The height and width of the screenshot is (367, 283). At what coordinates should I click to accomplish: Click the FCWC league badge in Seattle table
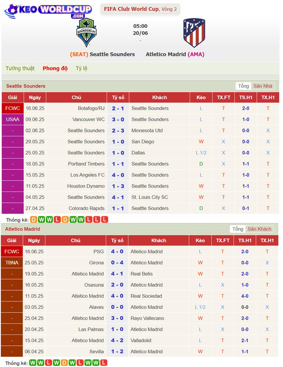(13, 108)
